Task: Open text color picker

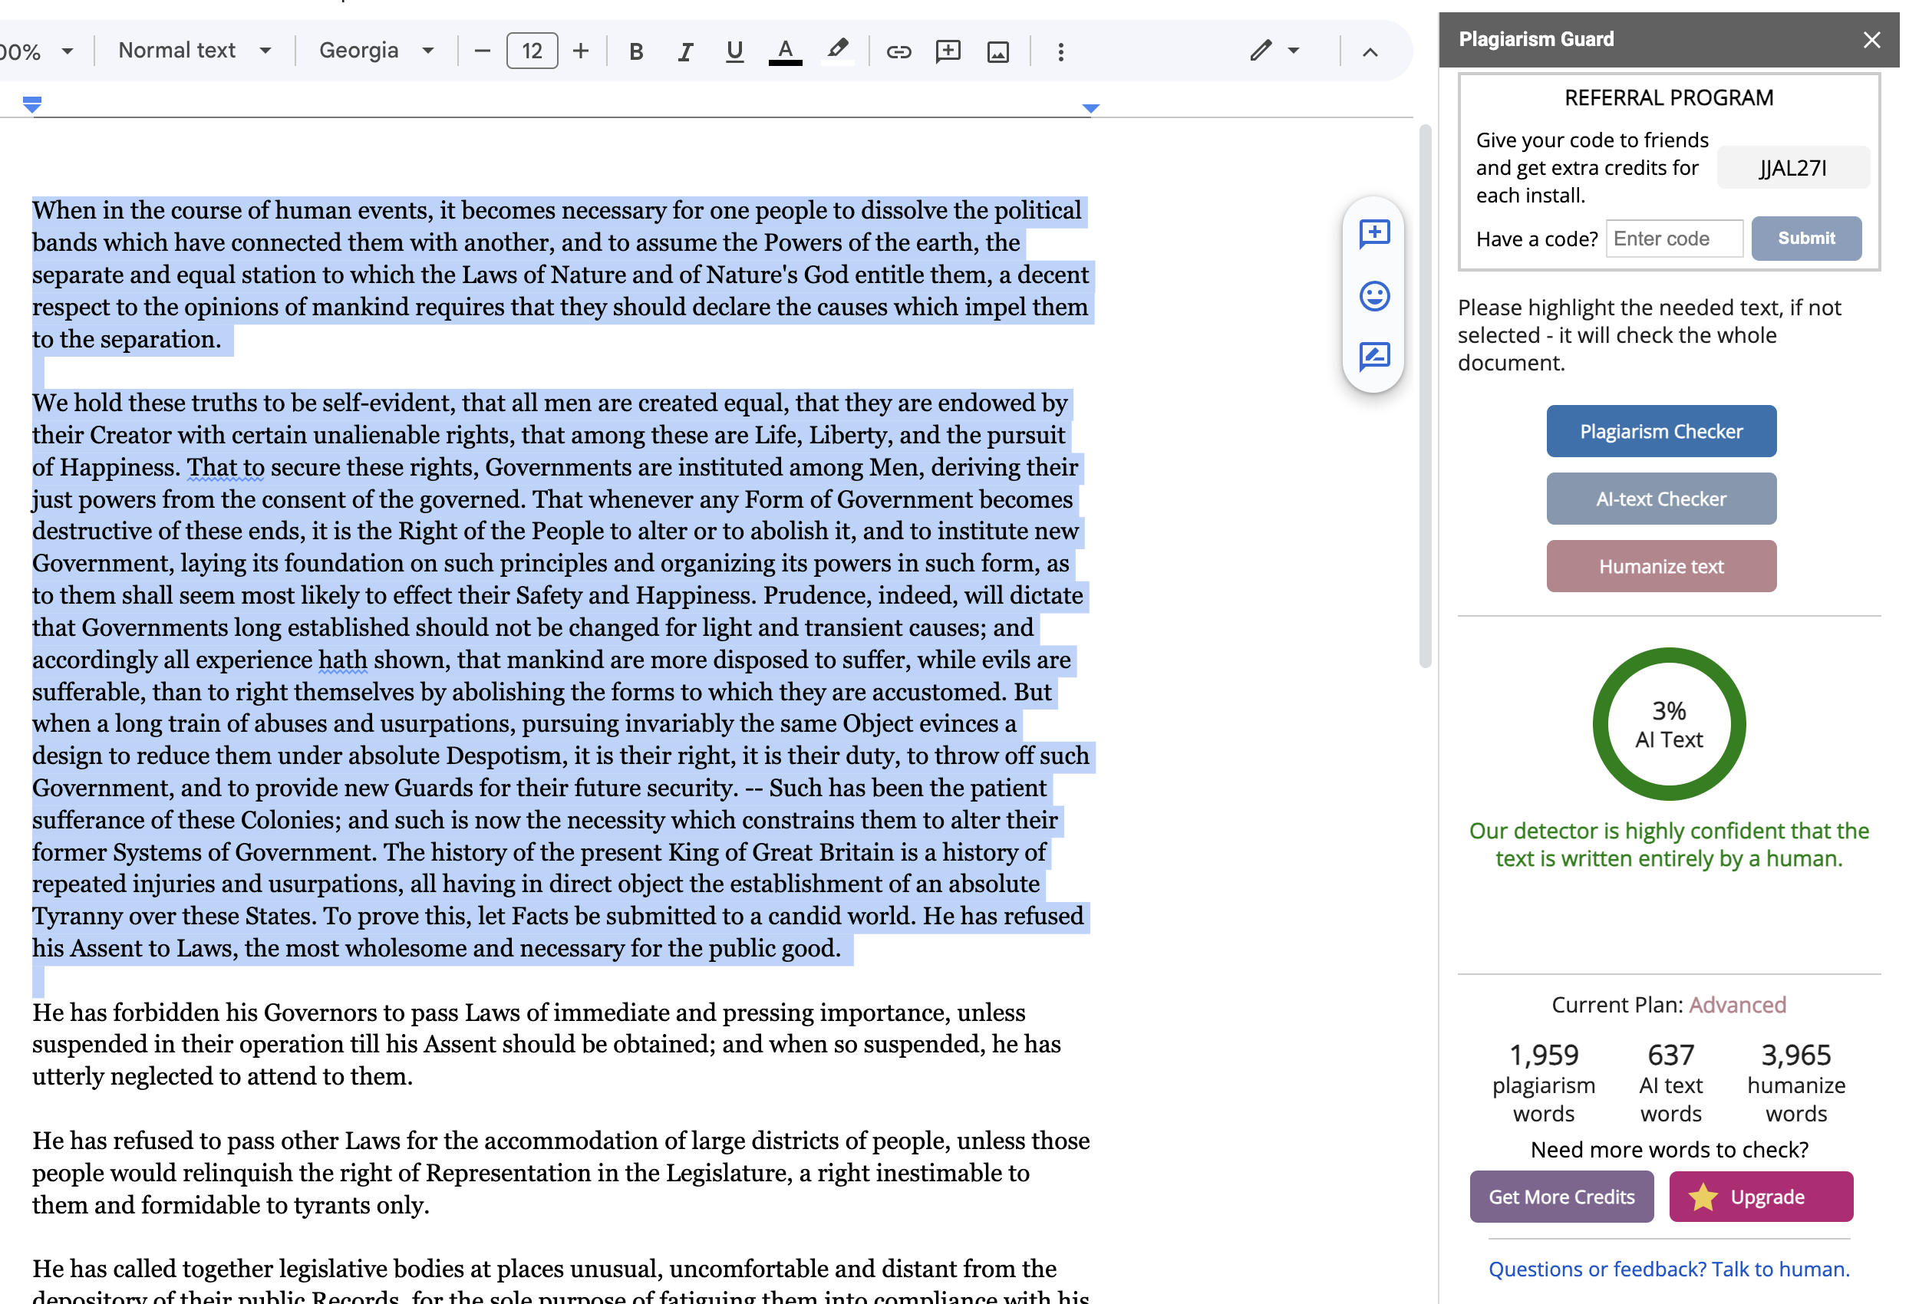Action: [784, 51]
